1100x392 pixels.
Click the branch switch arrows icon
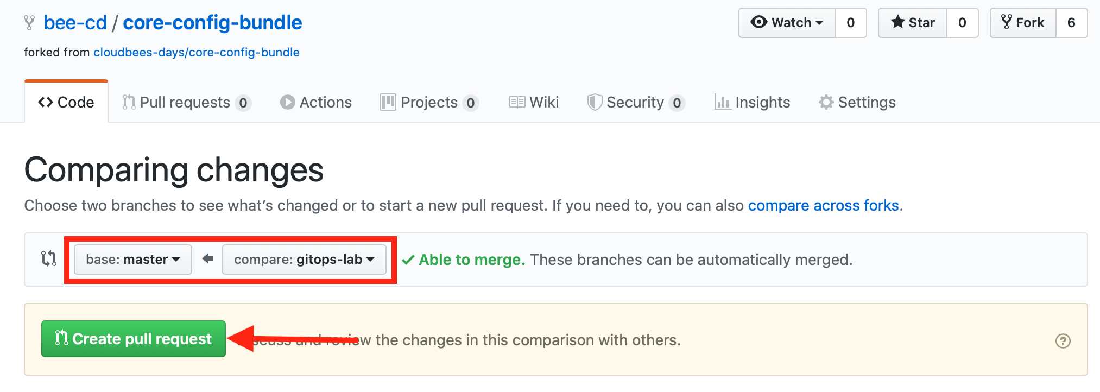pyautogui.click(x=49, y=258)
